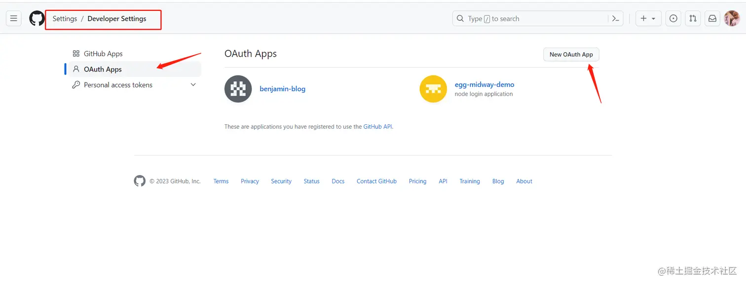
Task: Click the footer GitHub logo icon
Action: tap(140, 181)
